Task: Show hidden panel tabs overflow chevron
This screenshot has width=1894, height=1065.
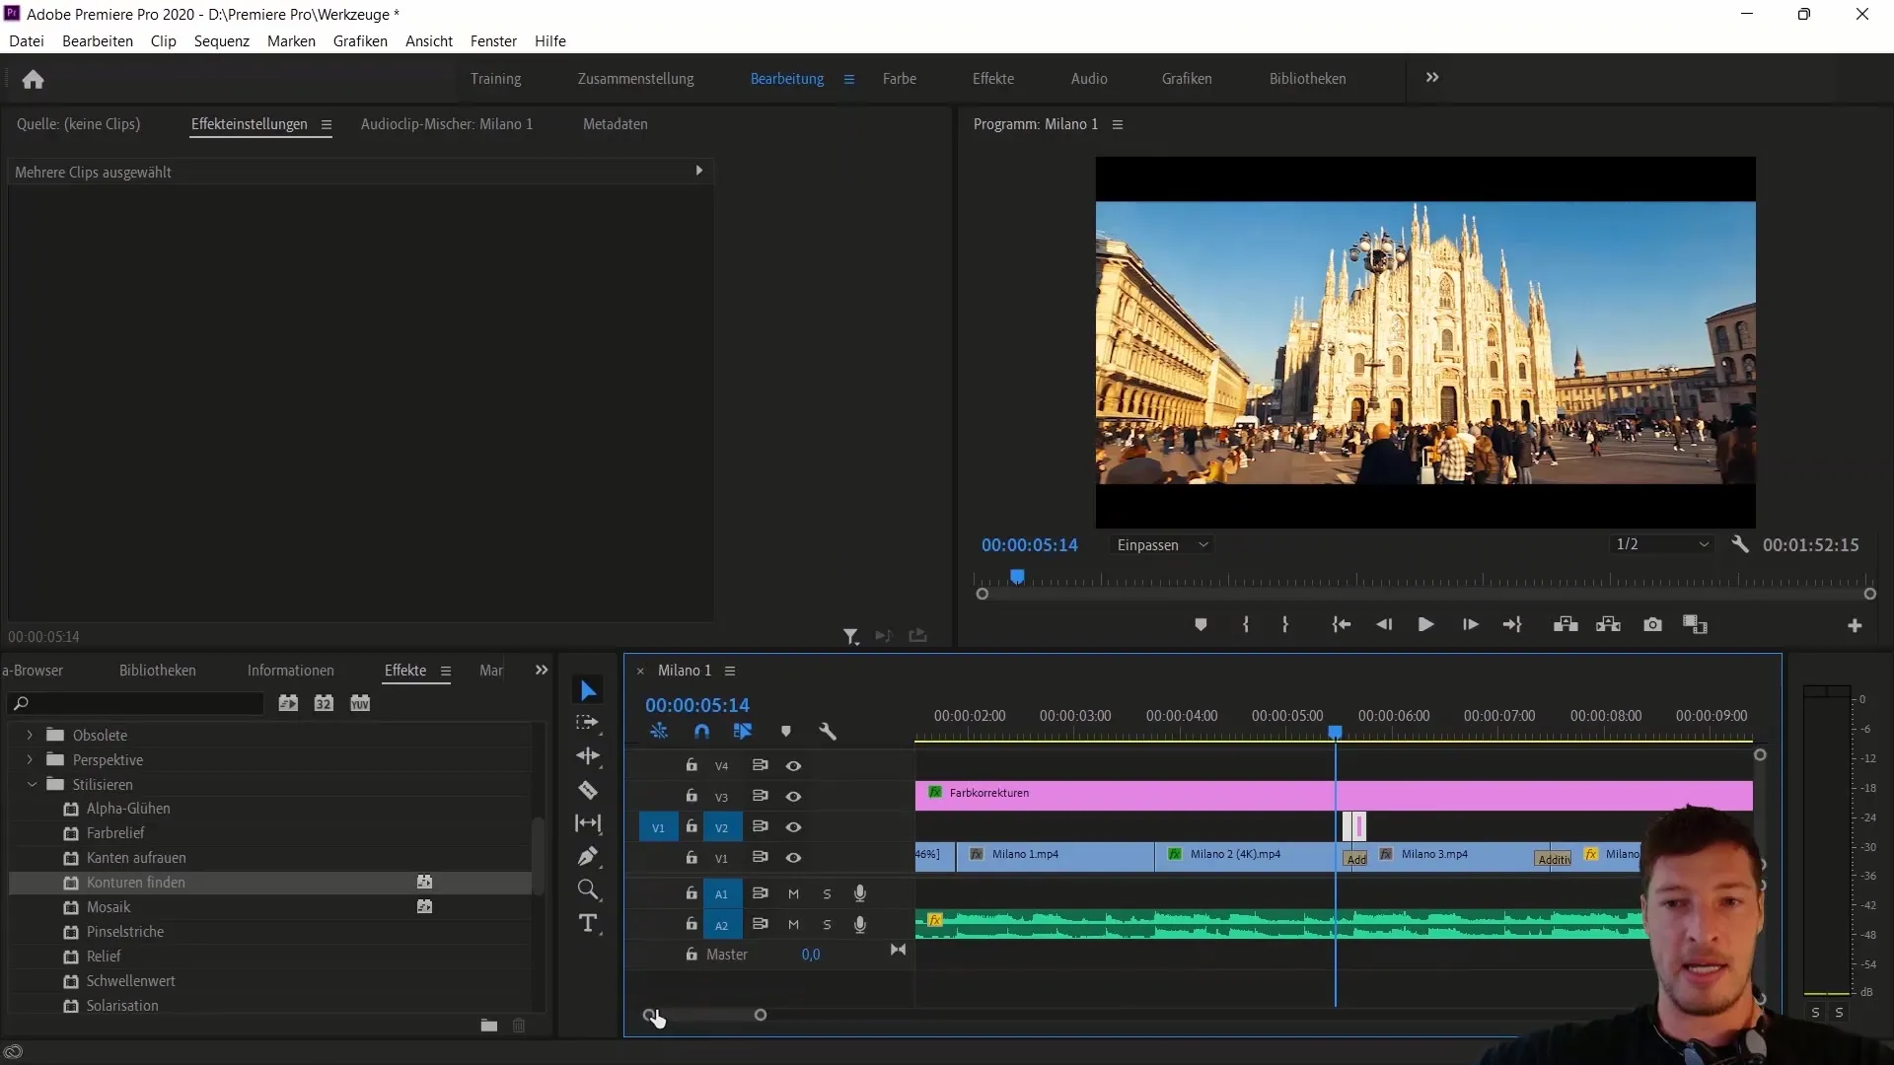Action: 541,671
